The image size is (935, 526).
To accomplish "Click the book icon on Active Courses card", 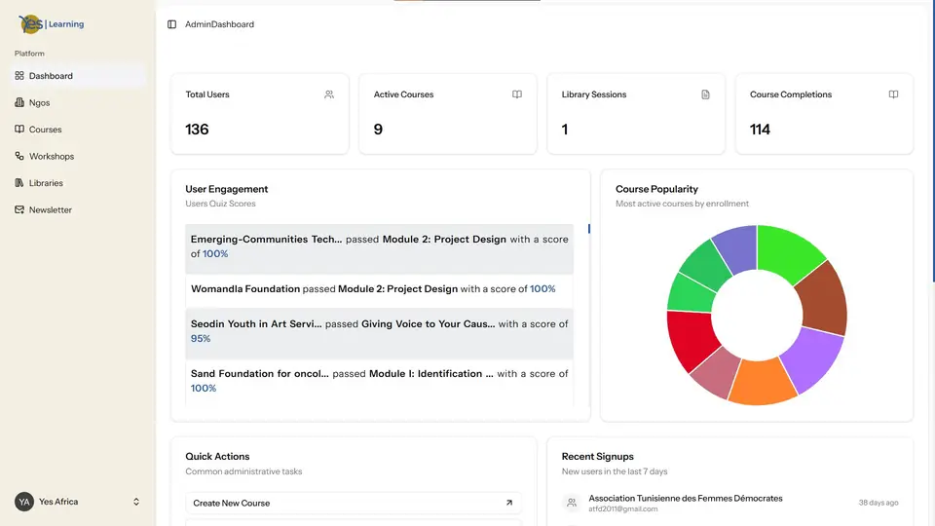I will tap(517, 94).
